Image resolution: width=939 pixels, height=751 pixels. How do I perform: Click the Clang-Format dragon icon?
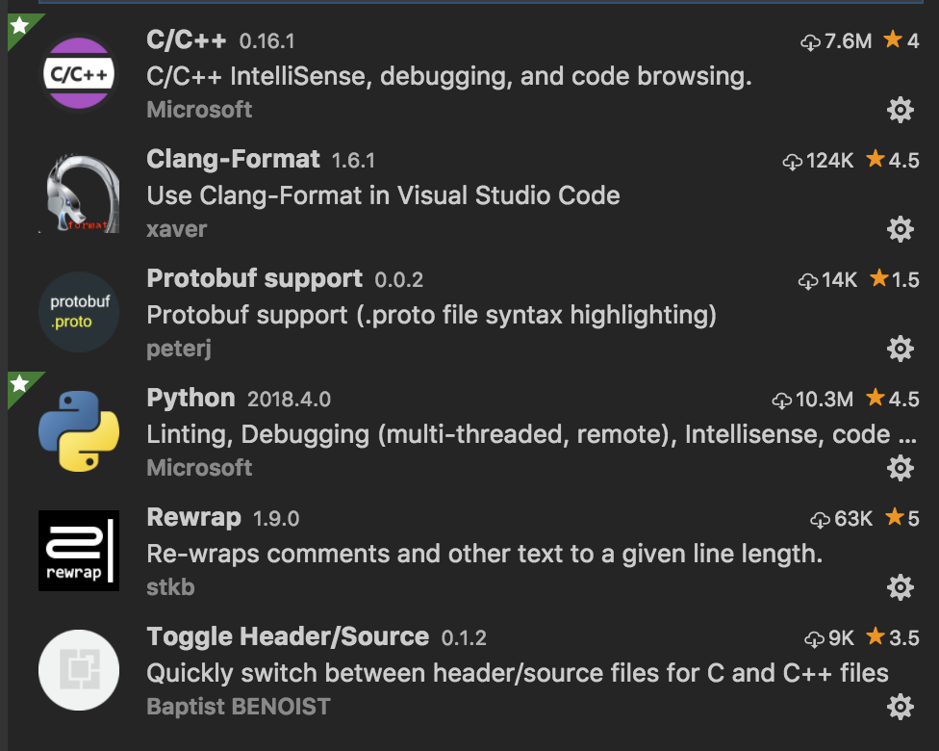tap(79, 193)
